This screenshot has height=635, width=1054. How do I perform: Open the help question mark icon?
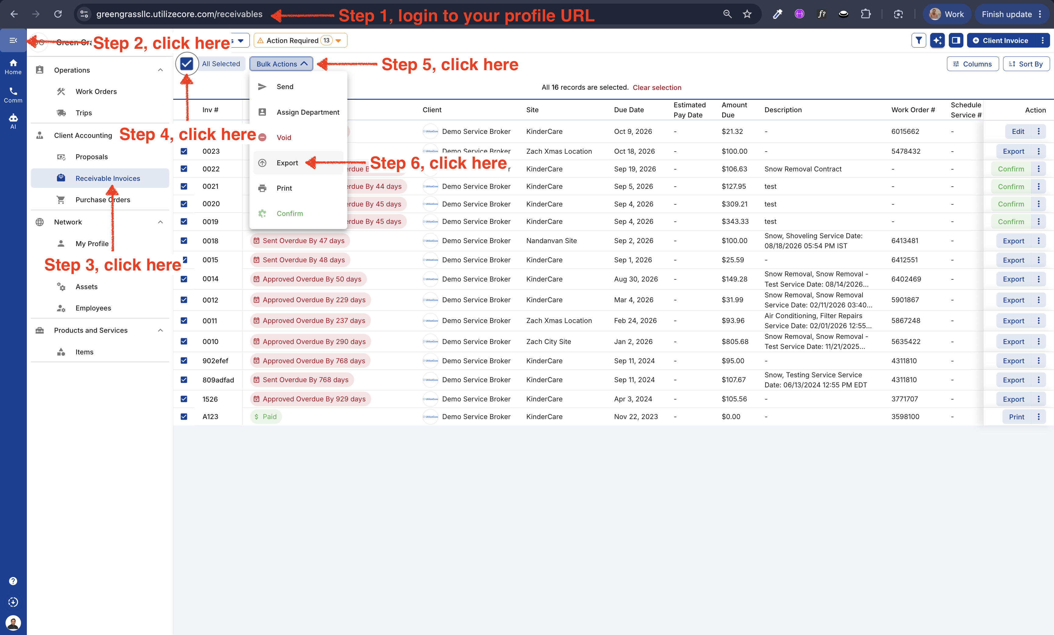13,581
